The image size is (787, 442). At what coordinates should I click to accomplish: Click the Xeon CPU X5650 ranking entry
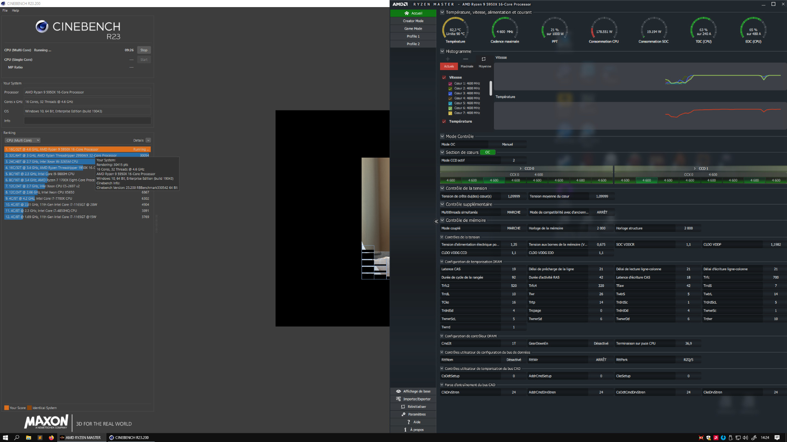pos(77,192)
